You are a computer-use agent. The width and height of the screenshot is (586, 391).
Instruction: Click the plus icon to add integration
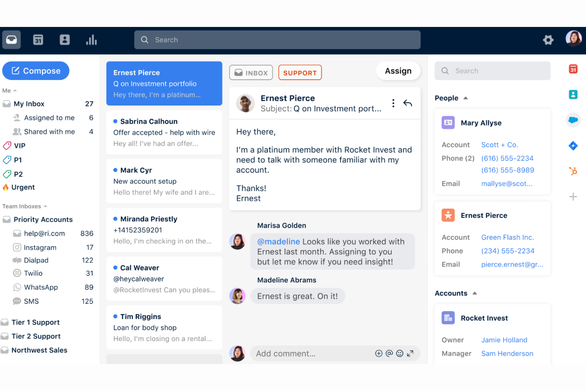coord(573,196)
